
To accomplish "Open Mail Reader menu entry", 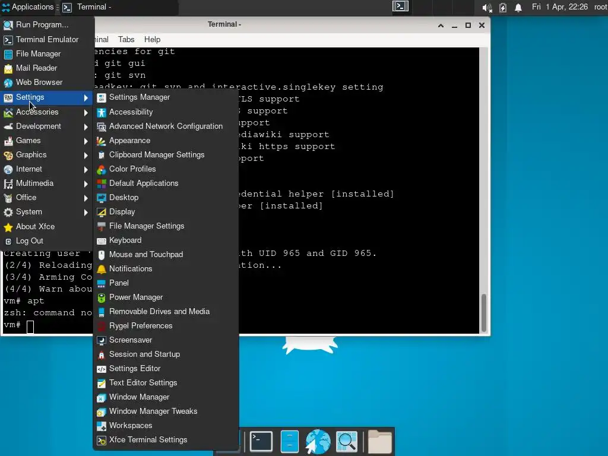I will [x=47, y=68].
